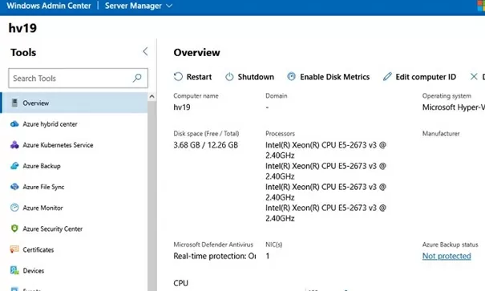Click Windows Admin Center title

[49, 6]
